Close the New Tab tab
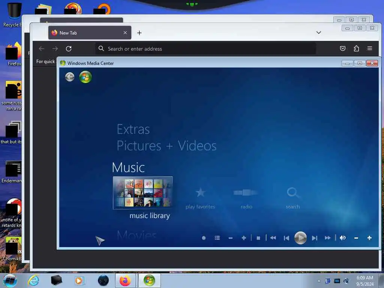The image size is (384, 288). 125,33
